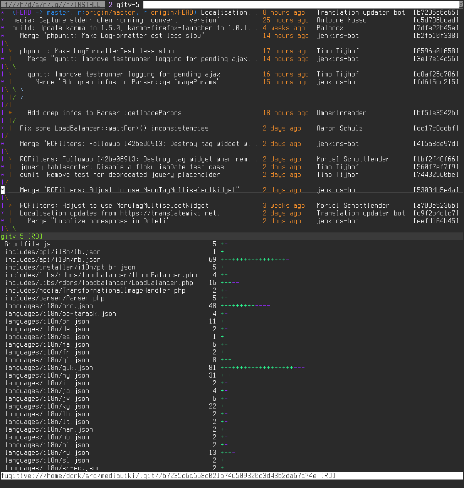Open languages/i18n/jv.json entry

point(47,398)
